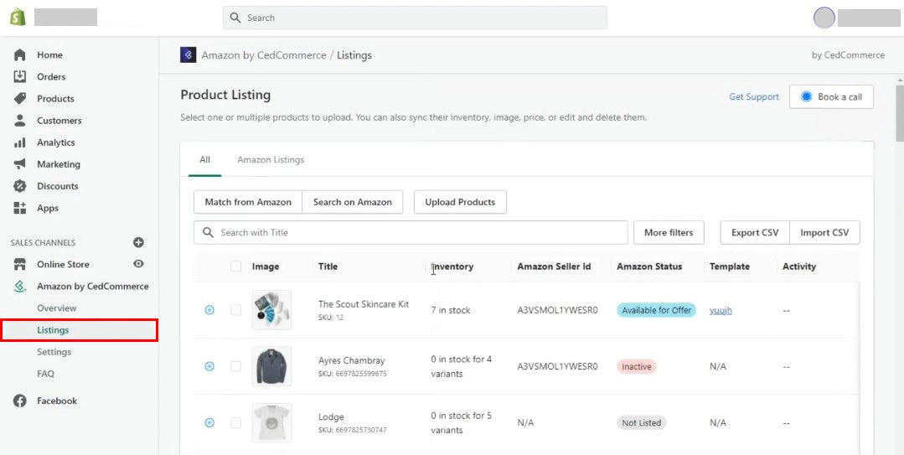The image size is (904, 455).
Task: Click the Search on Amazon button
Action: tap(352, 202)
